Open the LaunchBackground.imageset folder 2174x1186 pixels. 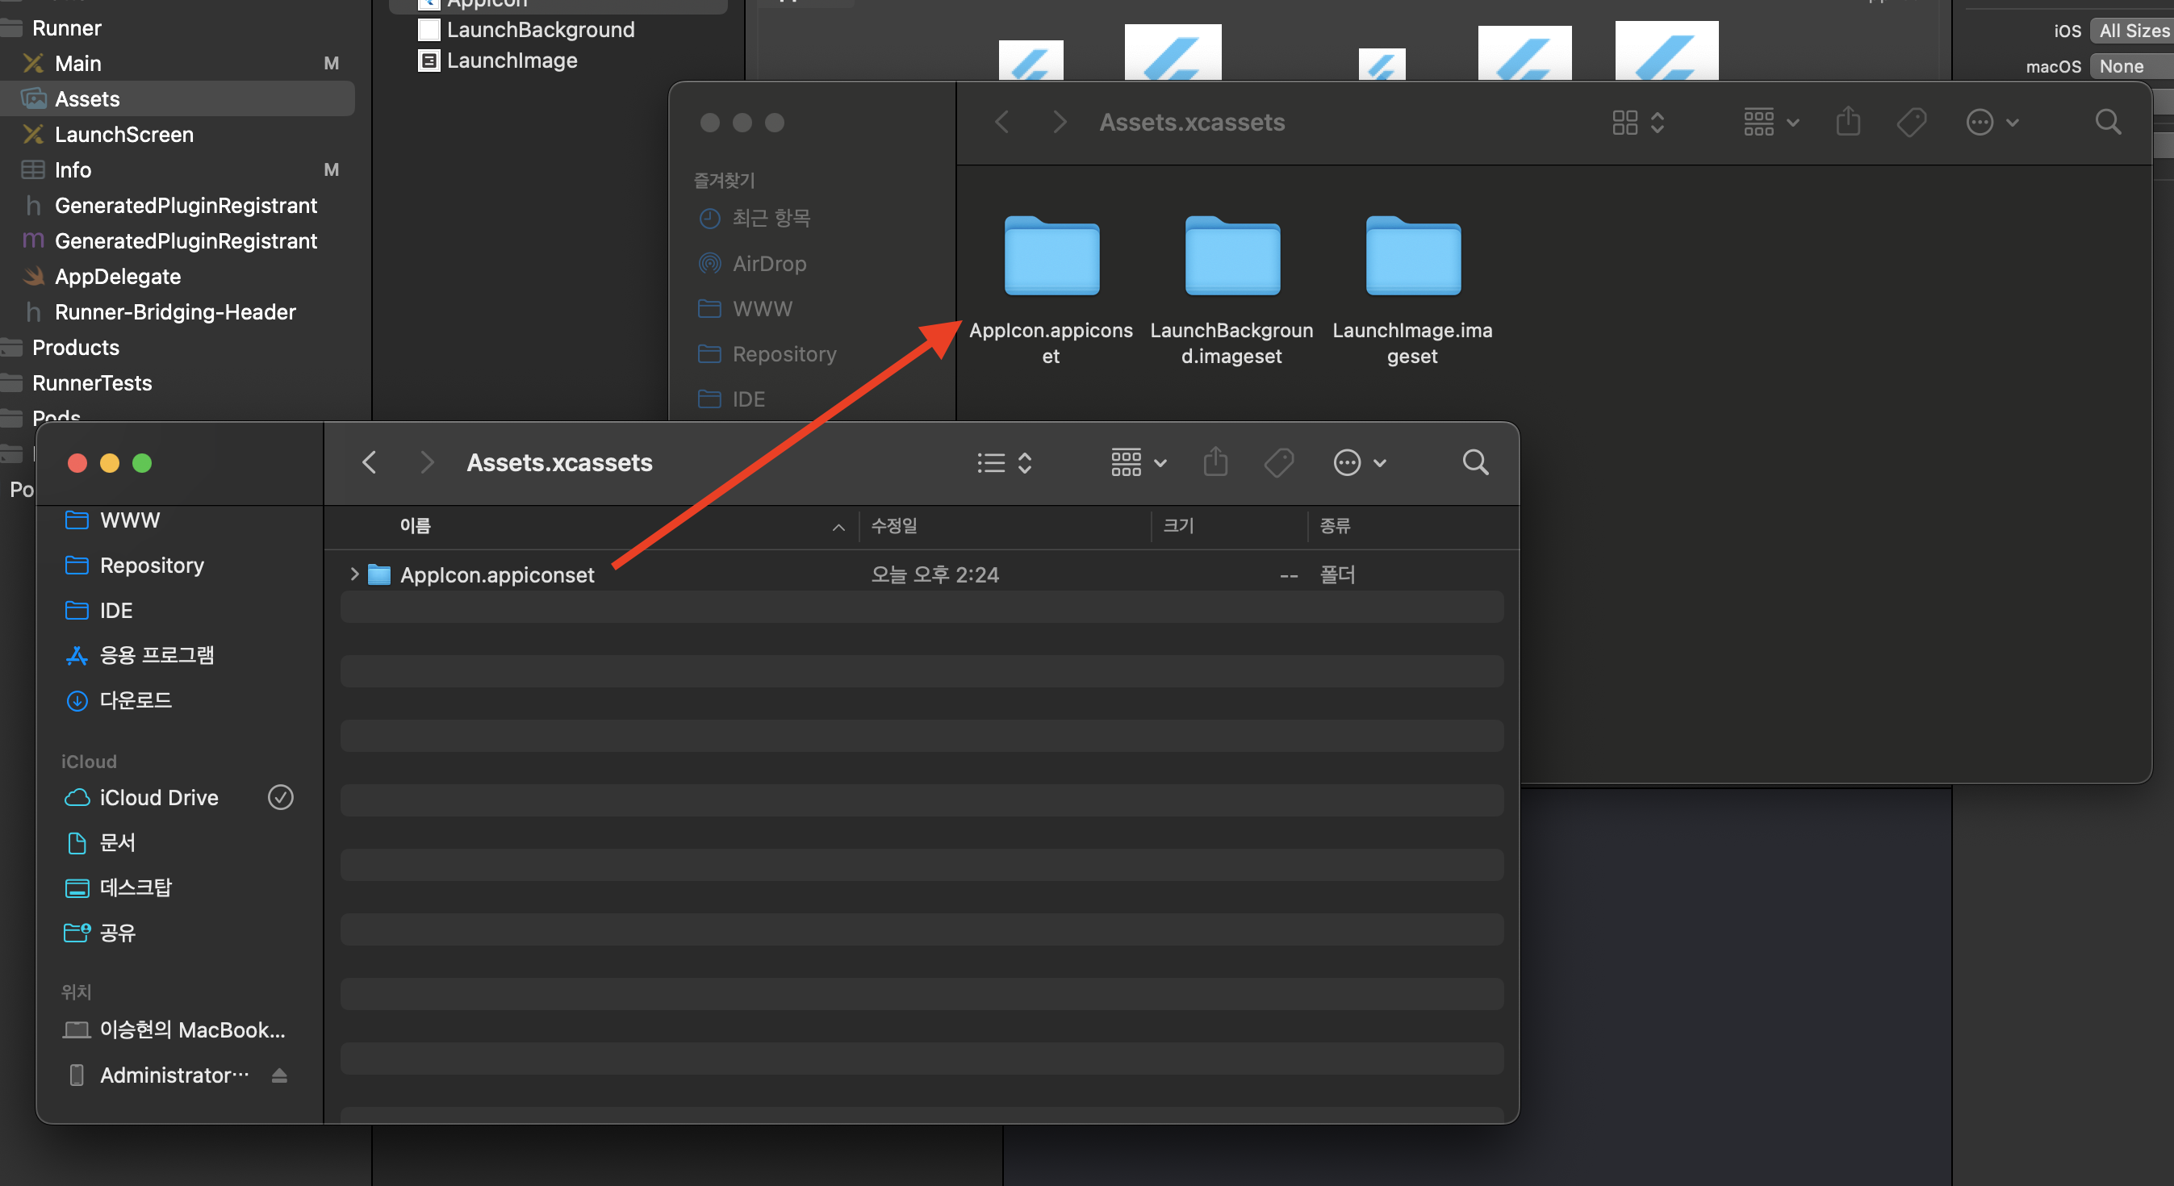point(1231,257)
